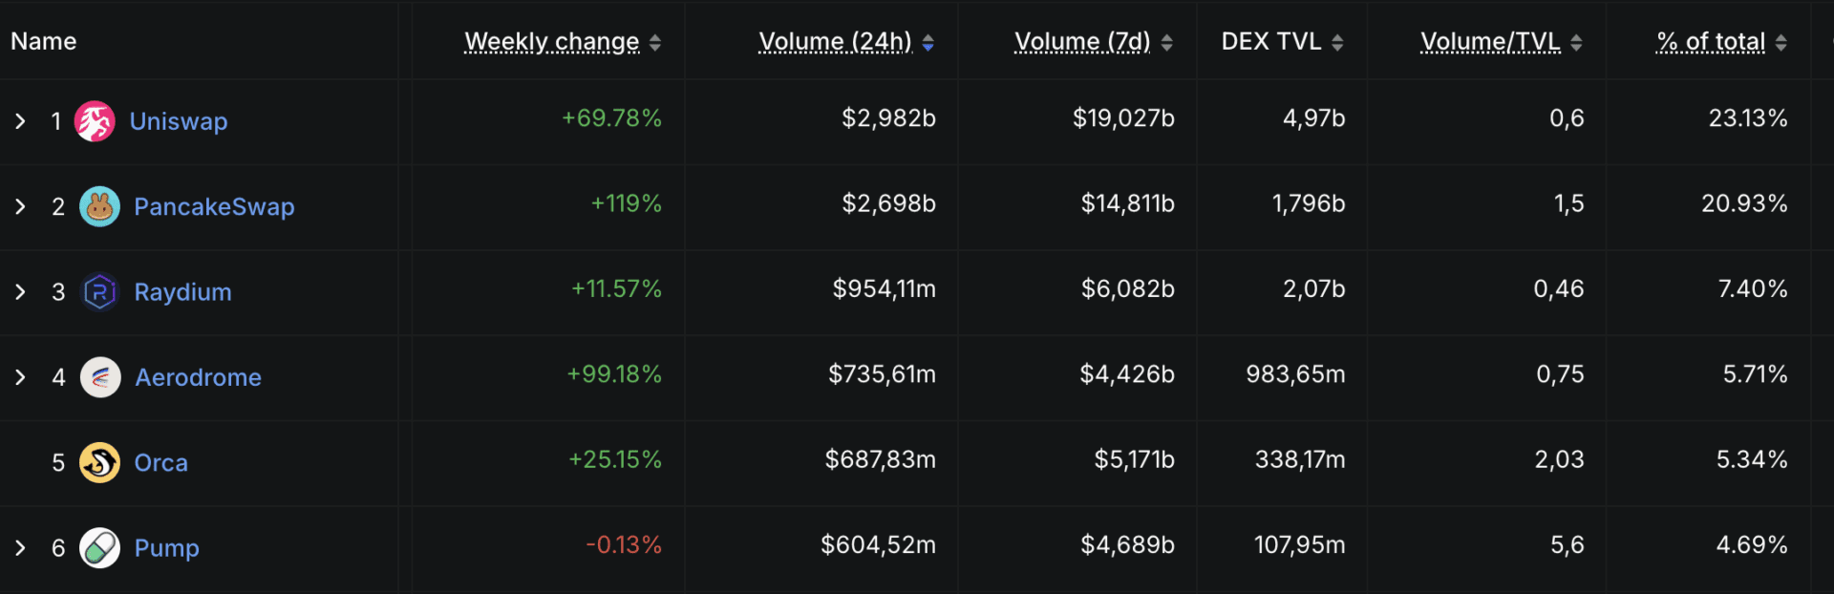Click the Orca logo icon
Image resolution: width=1834 pixels, height=594 pixels.
click(99, 463)
